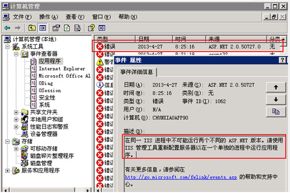Screen dimensions: 290x193
Task: Open the go.microsoft.com fwlink events link
Action: point(181,177)
